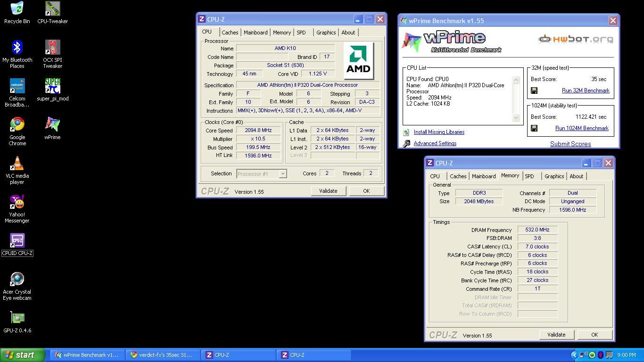Image resolution: width=644 pixels, height=362 pixels.
Task: Close the wPrime Benchmark window
Action: coord(613,21)
